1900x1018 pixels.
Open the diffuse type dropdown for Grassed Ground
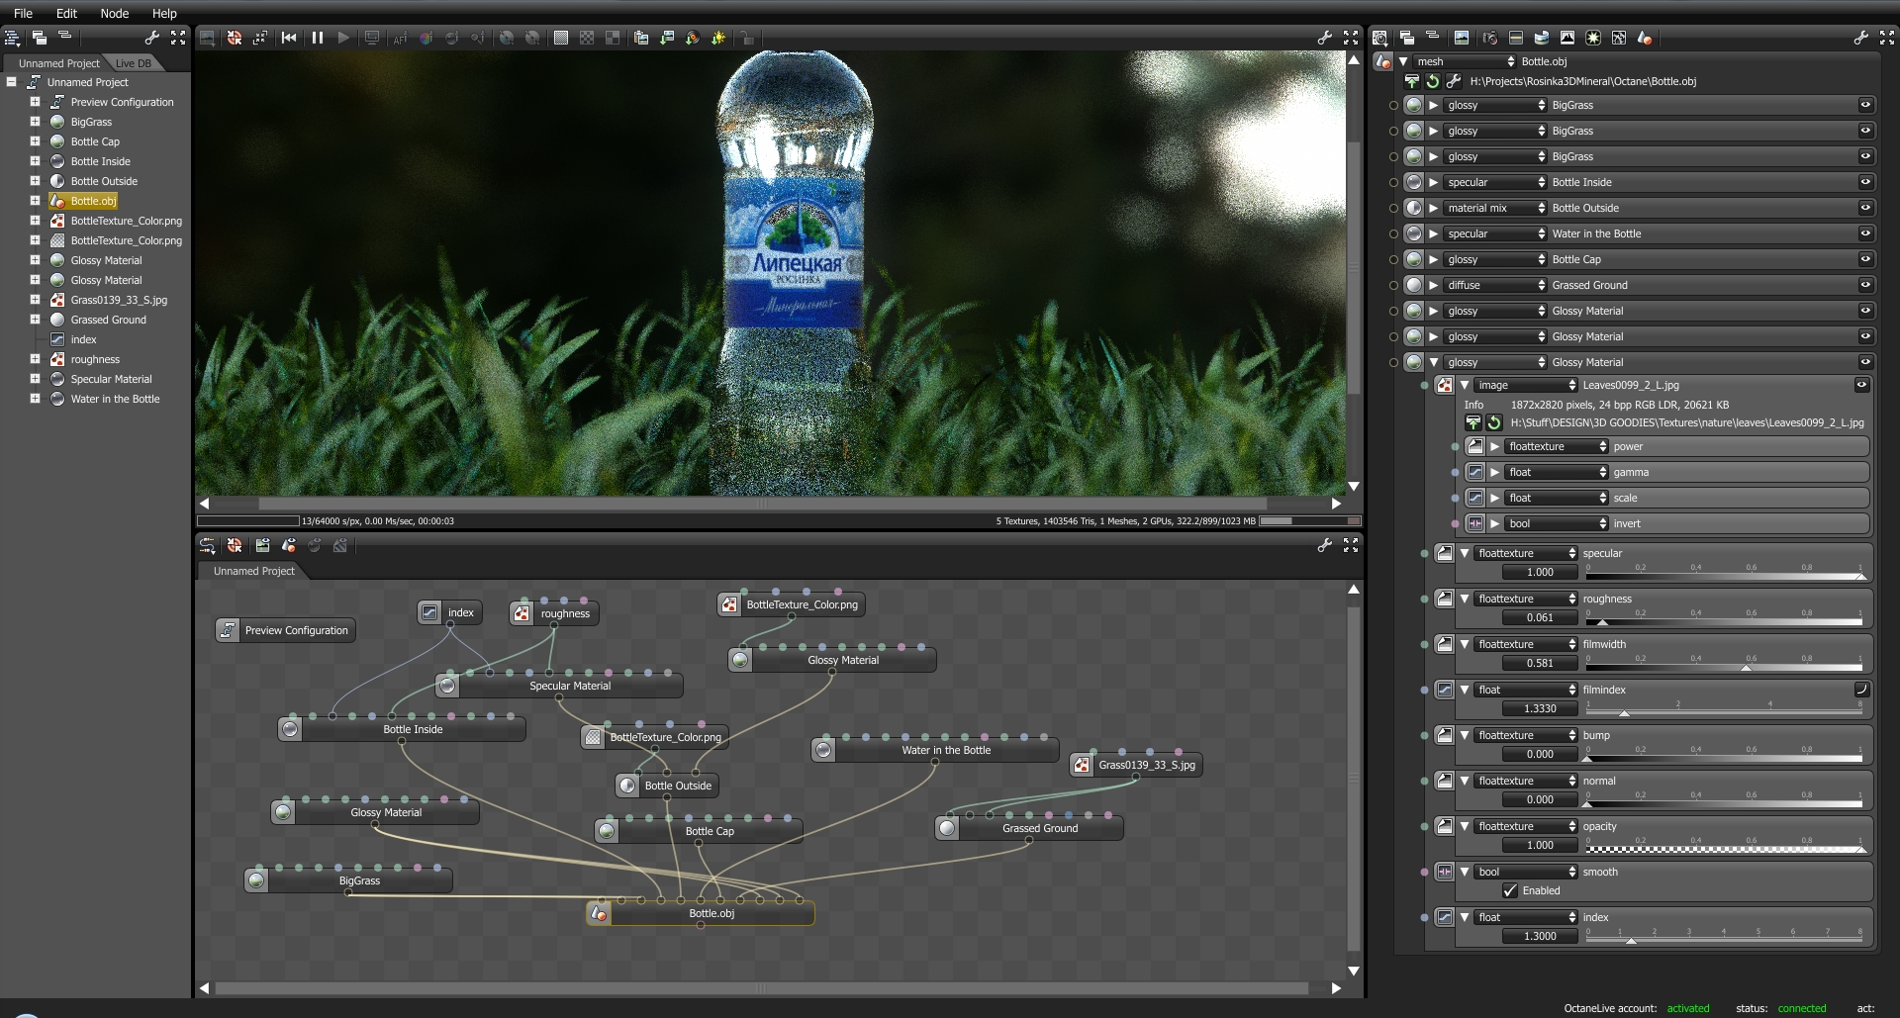point(1494,285)
